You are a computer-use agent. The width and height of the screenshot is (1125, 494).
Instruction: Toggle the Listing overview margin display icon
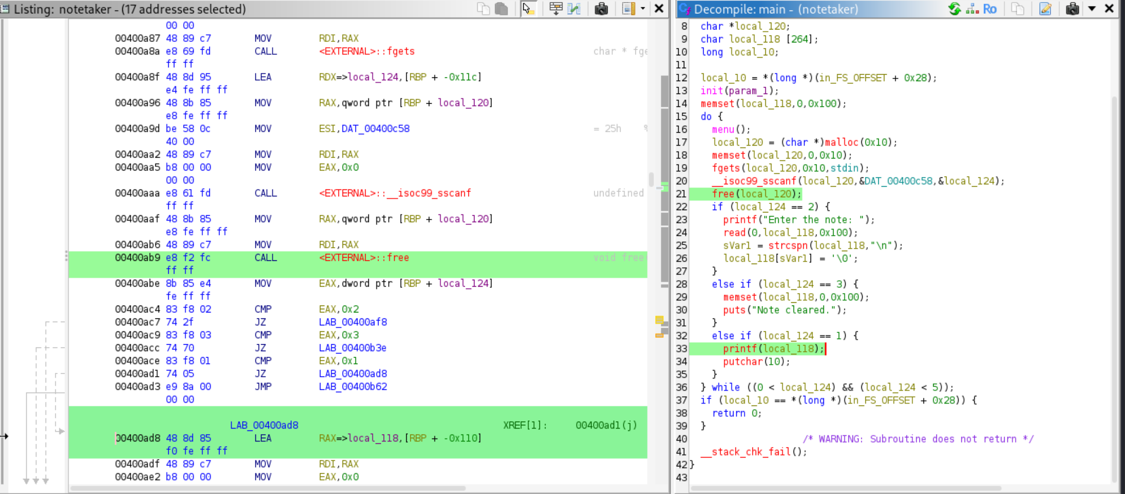click(x=628, y=9)
